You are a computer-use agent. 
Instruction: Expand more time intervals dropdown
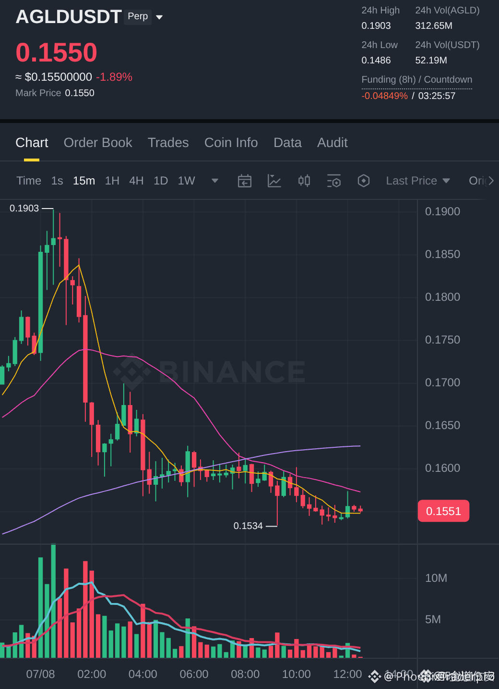[x=215, y=181]
